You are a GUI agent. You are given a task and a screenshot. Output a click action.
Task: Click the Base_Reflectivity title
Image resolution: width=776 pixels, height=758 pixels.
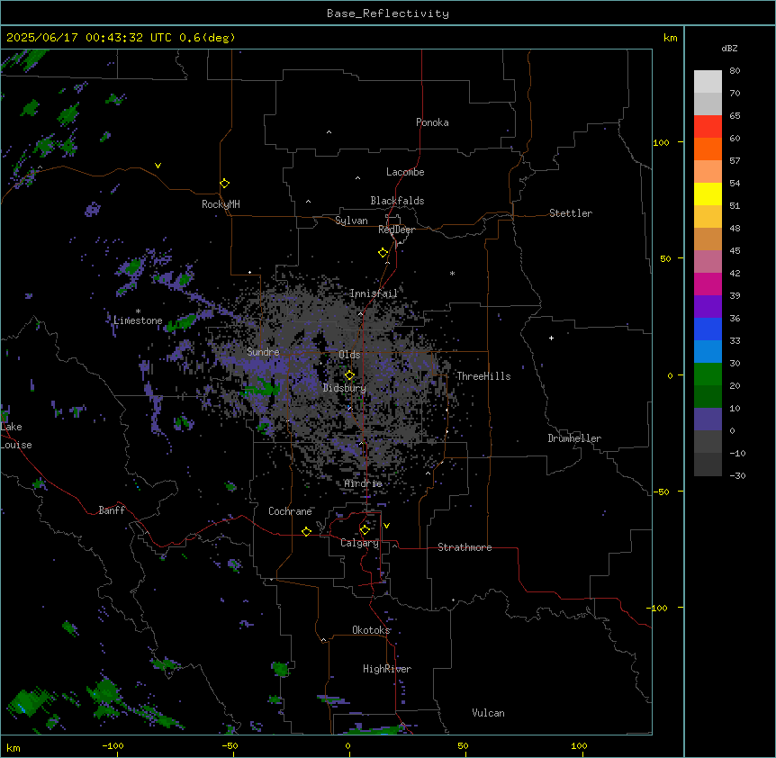coord(388,14)
